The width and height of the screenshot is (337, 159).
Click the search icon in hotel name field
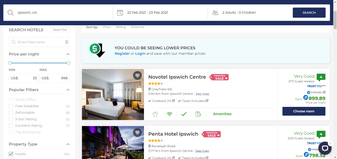point(13,42)
